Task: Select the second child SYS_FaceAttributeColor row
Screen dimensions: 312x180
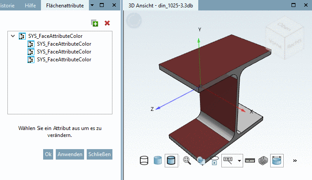Action: (64, 52)
